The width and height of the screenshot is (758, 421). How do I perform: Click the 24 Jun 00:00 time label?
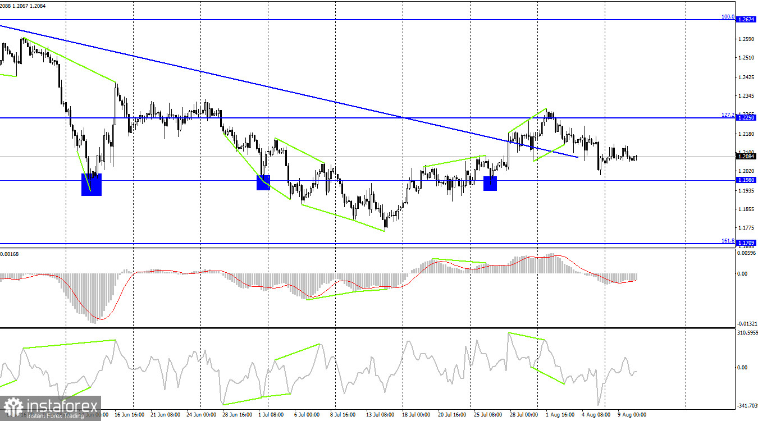click(x=203, y=416)
